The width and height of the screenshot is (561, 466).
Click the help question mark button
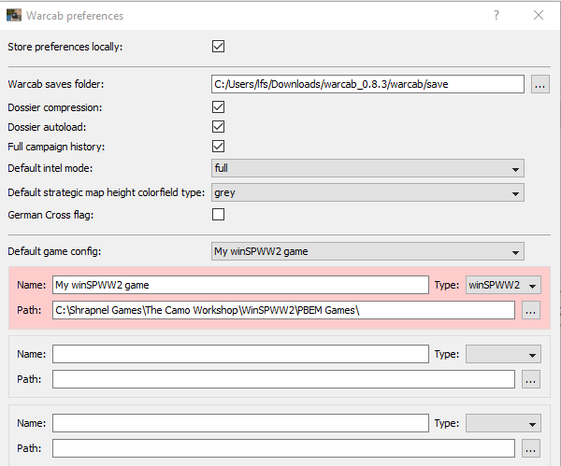[496, 15]
